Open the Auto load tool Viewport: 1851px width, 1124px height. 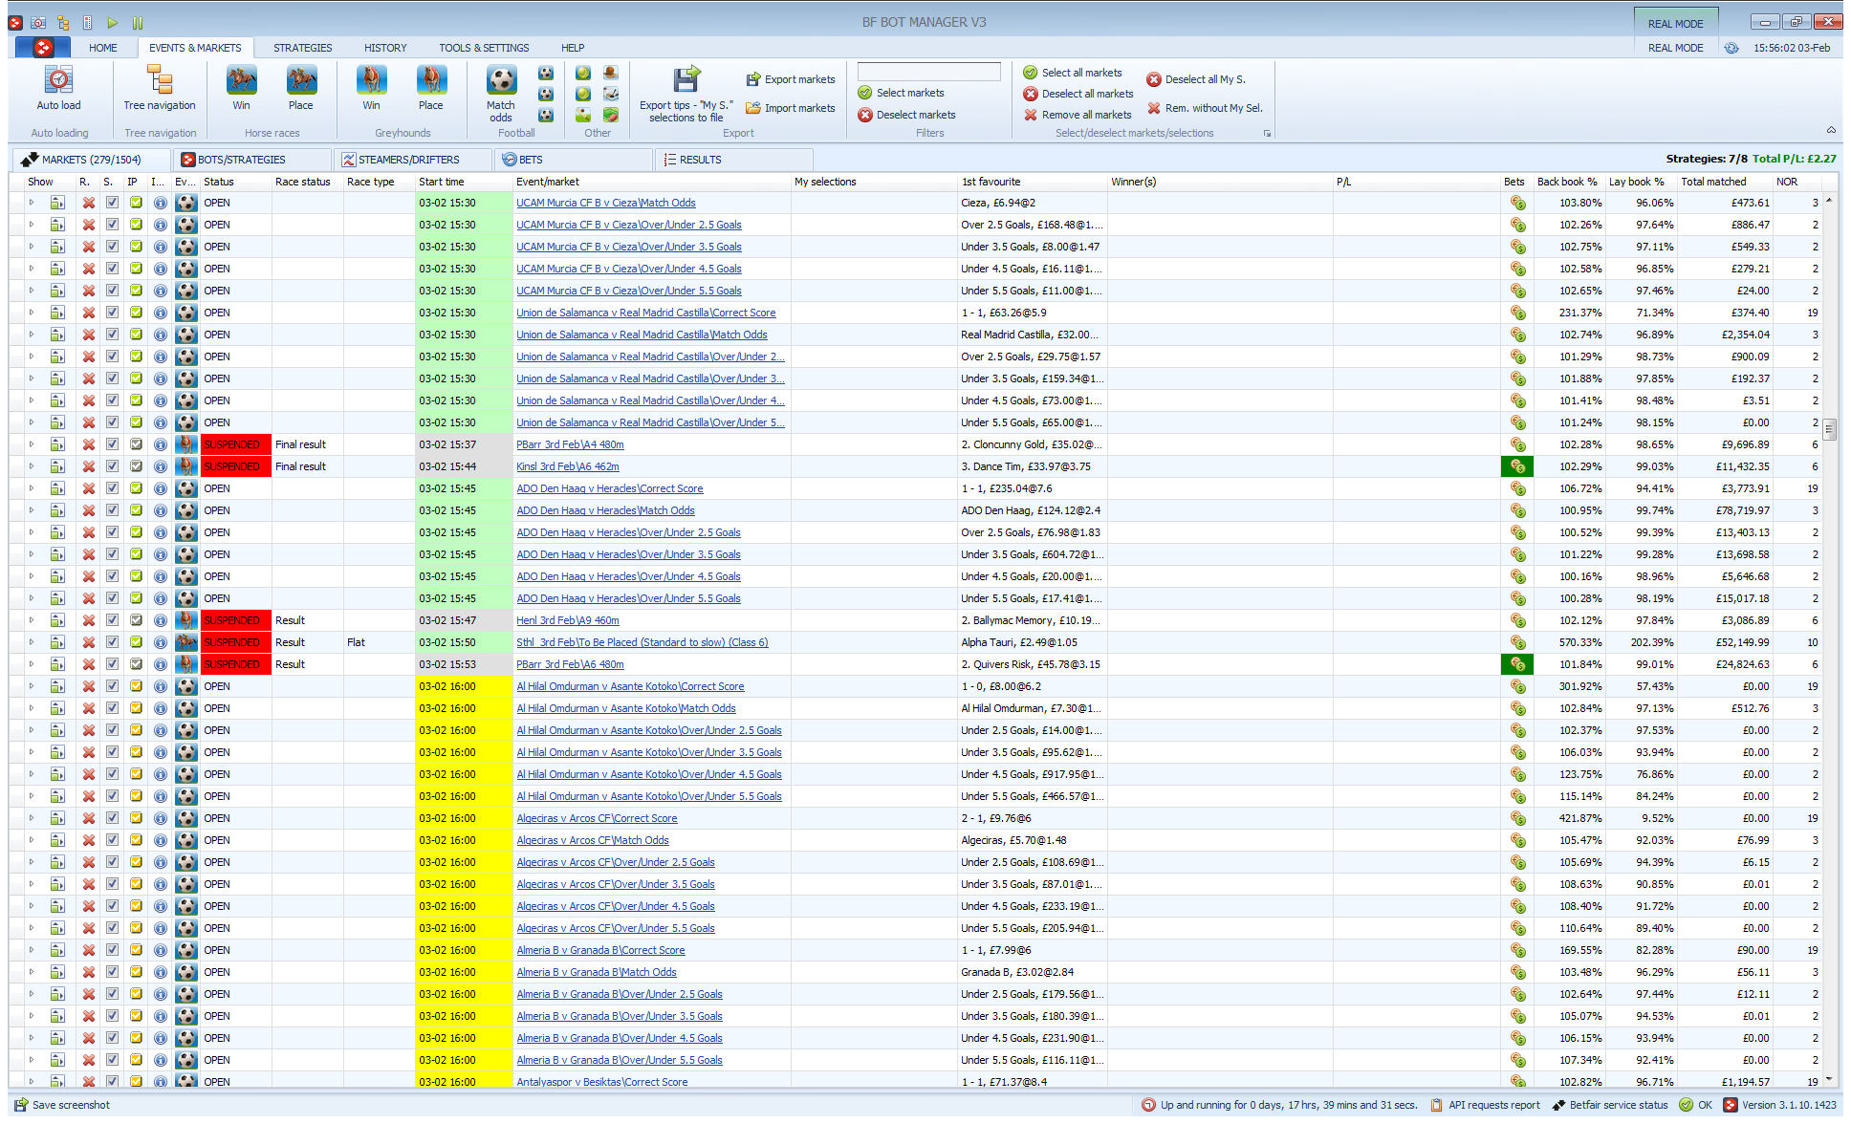tap(59, 89)
